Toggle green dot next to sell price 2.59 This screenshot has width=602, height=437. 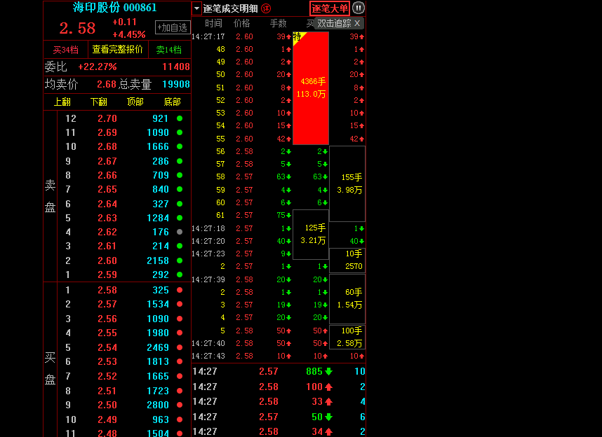coord(178,275)
